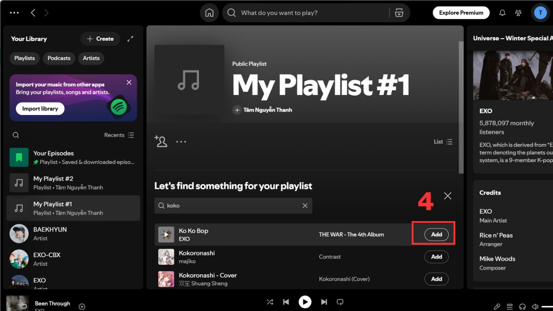553x311 pixels.
Task: Open the lyrics microphone icon
Action: [497, 306]
